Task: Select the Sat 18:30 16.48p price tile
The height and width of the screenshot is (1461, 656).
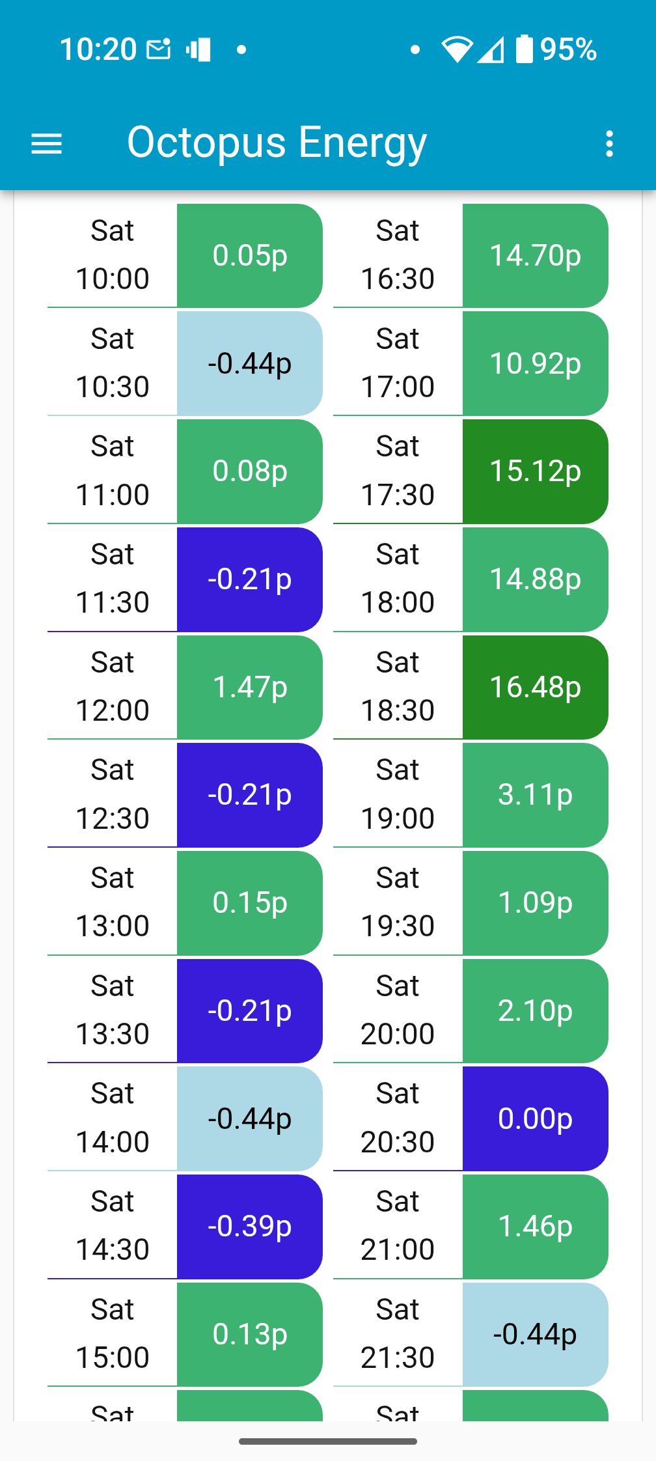Action: pos(535,687)
